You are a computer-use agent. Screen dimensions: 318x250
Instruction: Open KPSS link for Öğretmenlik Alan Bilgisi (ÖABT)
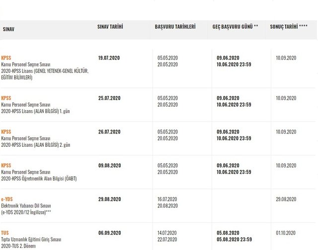pos(6,166)
